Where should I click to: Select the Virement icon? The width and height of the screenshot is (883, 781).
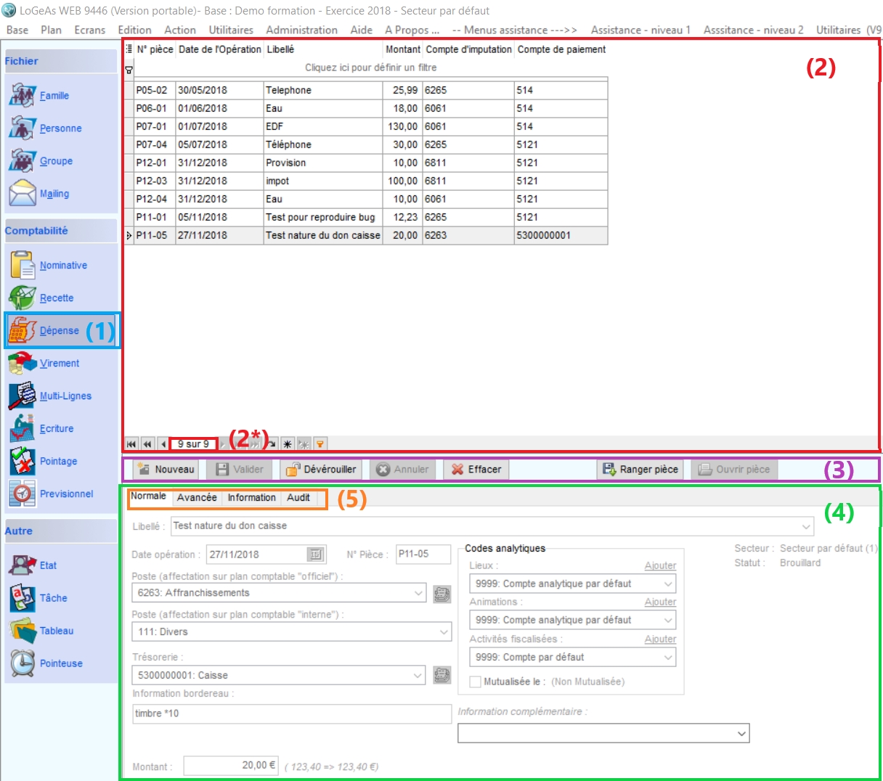[23, 363]
